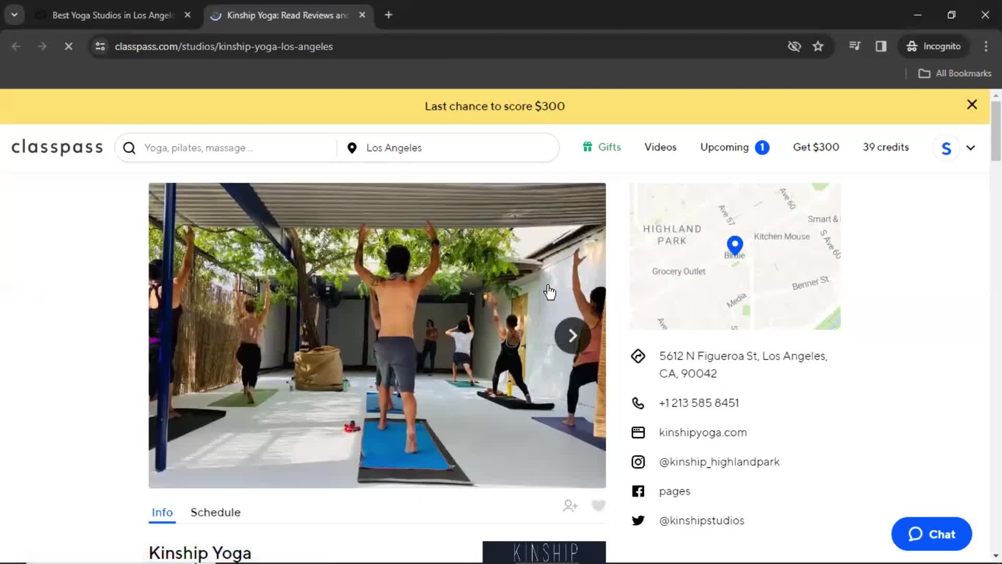Open site information icon in address bar
This screenshot has height=564, width=1002.
point(100,46)
